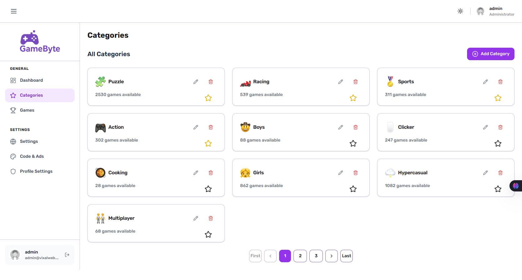This screenshot has height=280, width=522.
Task: Jump to the Last page
Action: pos(347,256)
